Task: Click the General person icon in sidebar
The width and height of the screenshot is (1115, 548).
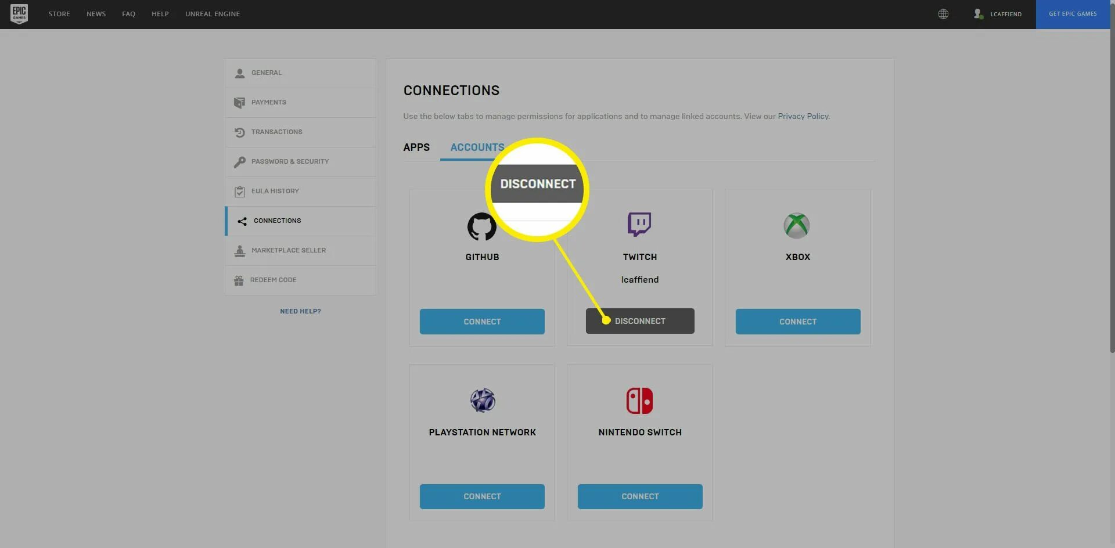Action: (x=239, y=73)
